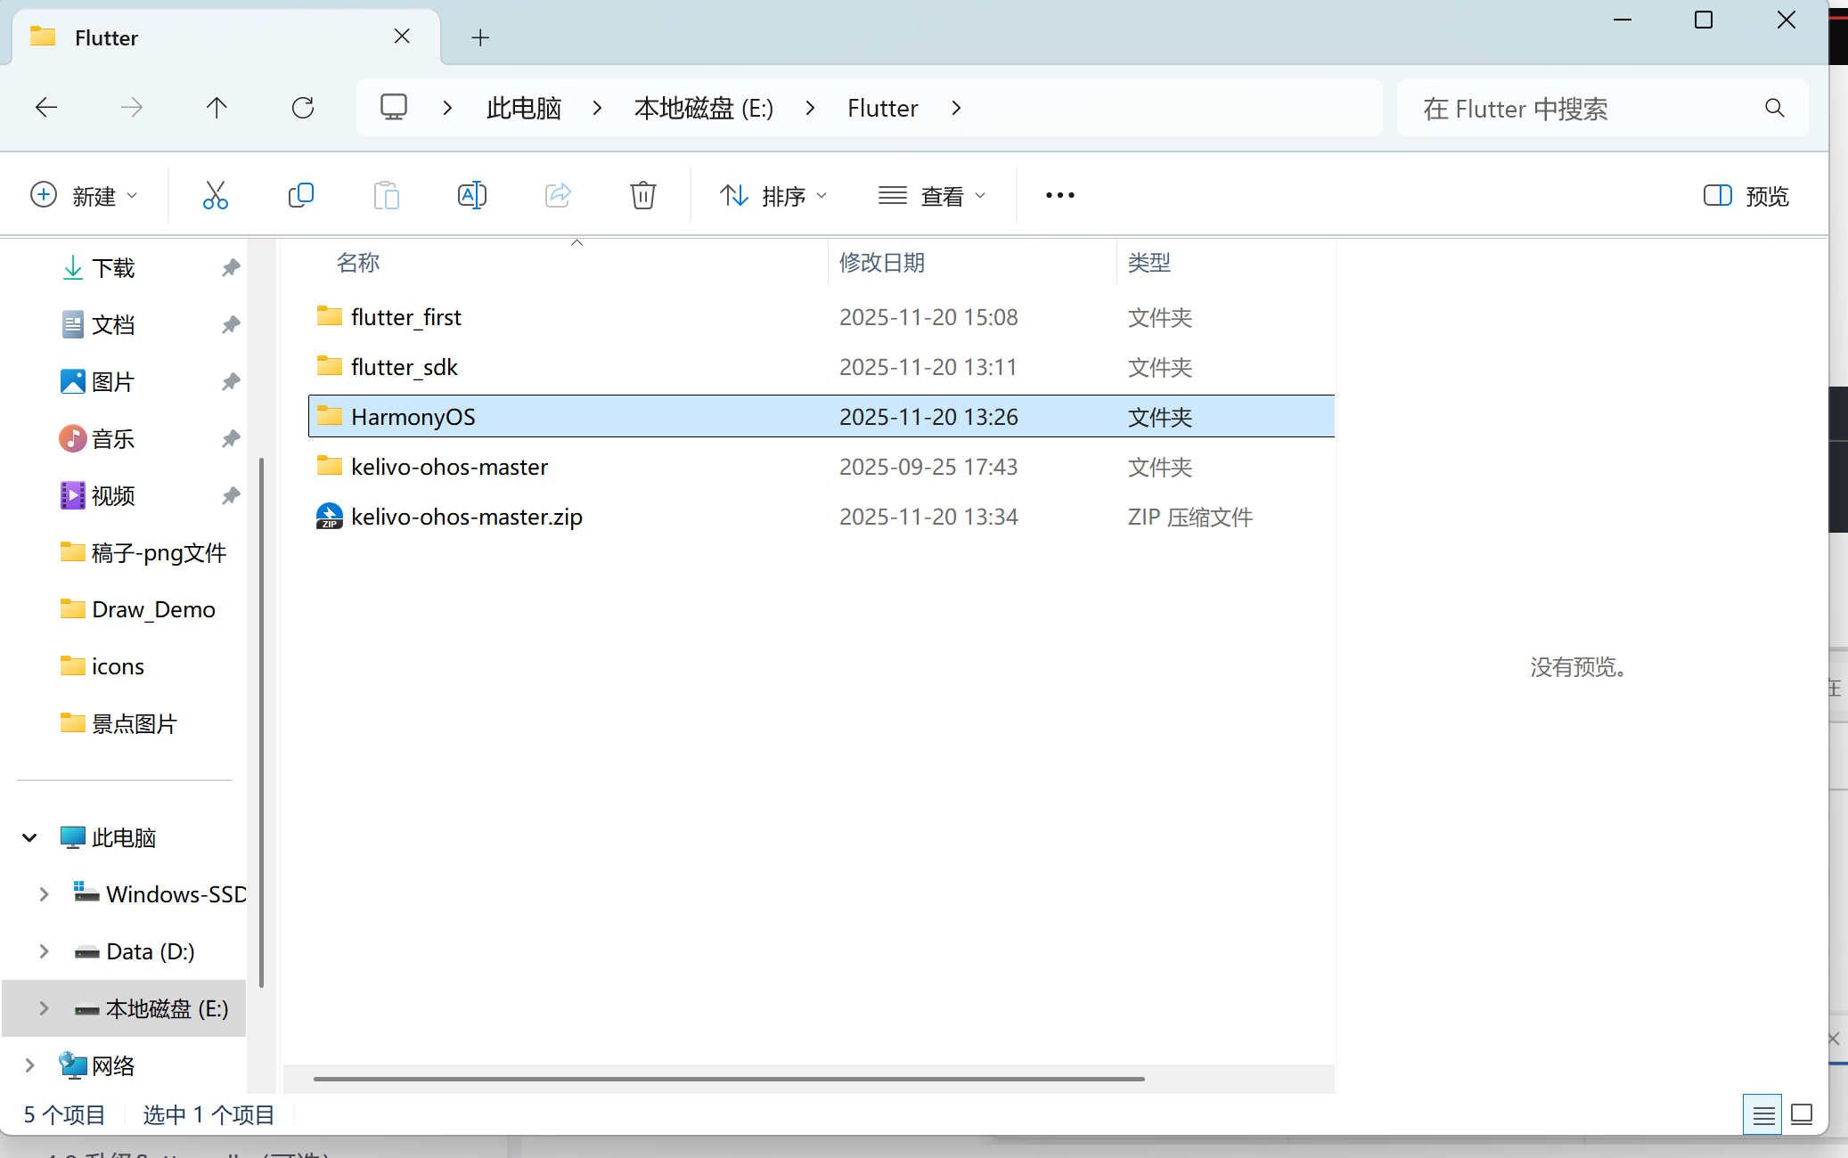Viewport: 1848px width, 1158px height.
Task: Switch to details view in status bar
Action: [1762, 1114]
